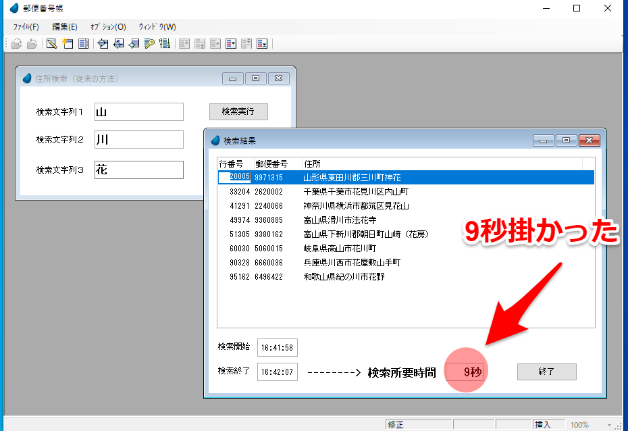This screenshot has height=431, width=628.
Task: Click the rightmost toolbar icon
Action: [x=262, y=44]
